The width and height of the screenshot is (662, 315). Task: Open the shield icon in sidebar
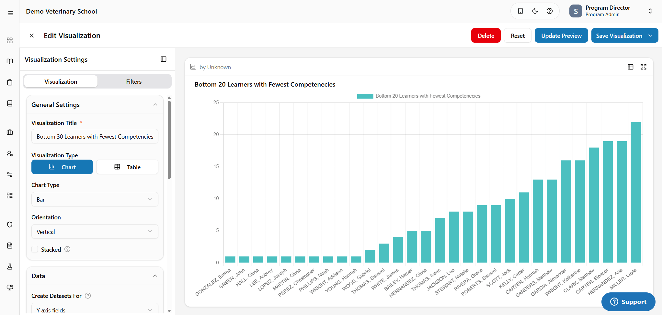(10, 225)
